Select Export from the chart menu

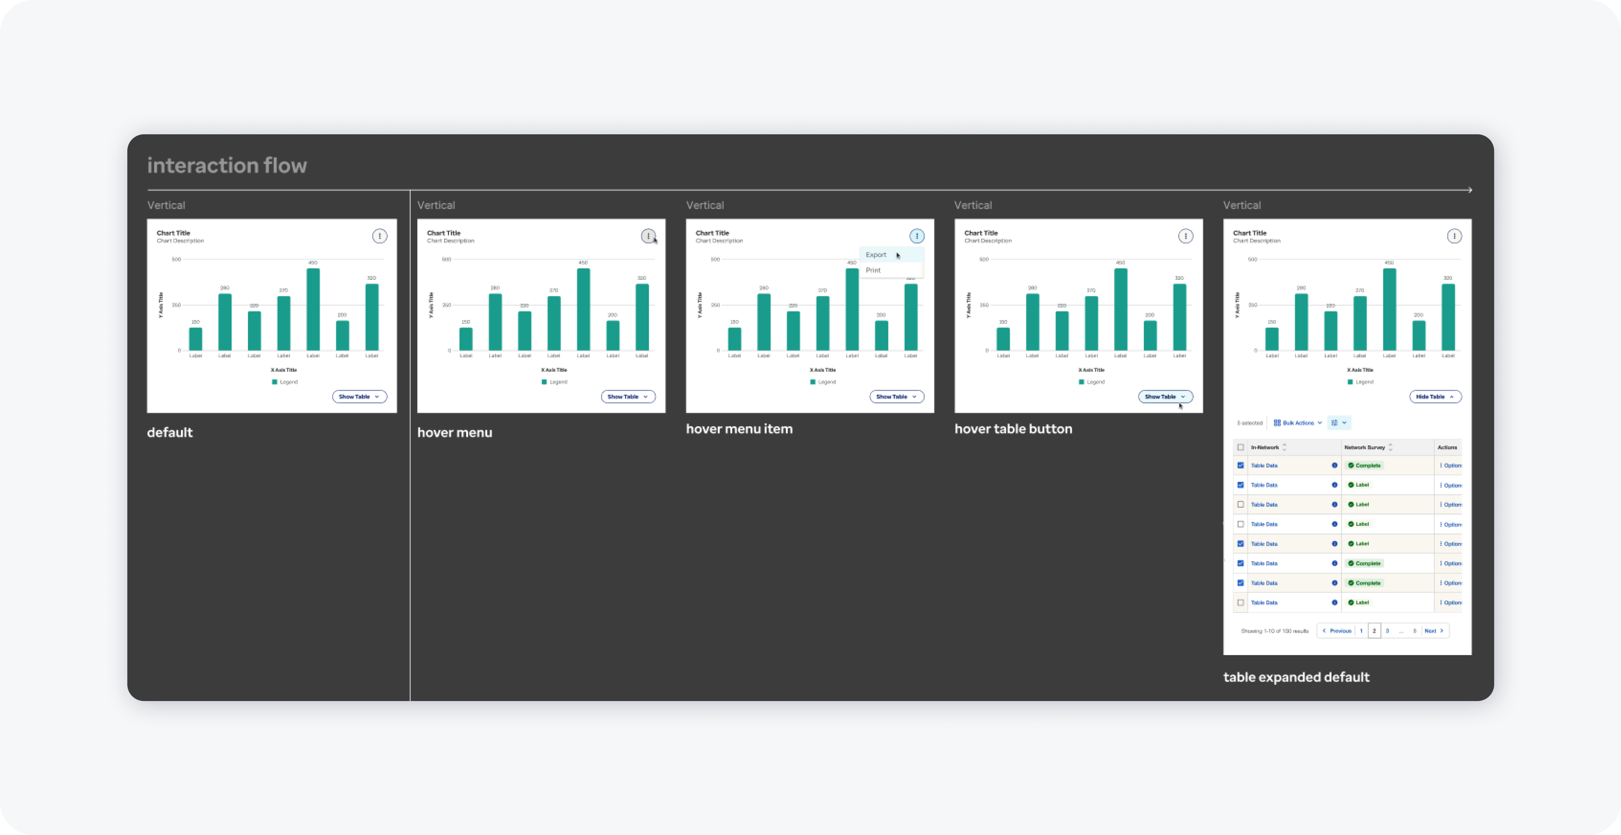[876, 255]
